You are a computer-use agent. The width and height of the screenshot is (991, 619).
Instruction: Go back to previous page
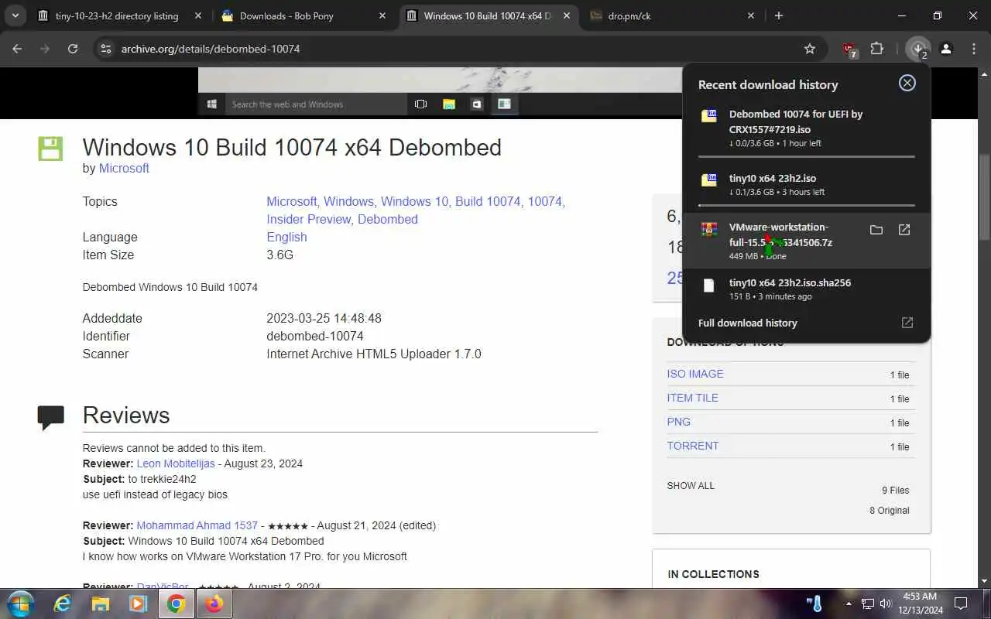click(x=18, y=49)
